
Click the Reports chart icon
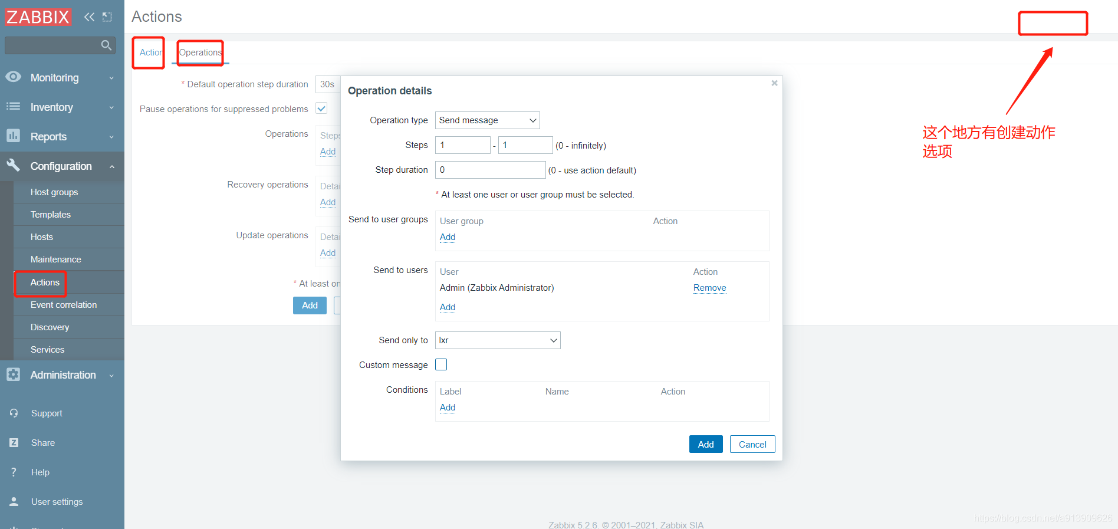(13, 136)
